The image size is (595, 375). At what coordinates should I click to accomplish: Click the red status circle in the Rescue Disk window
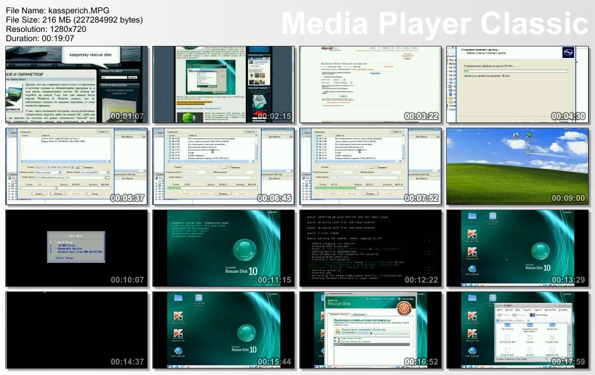point(403,308)
